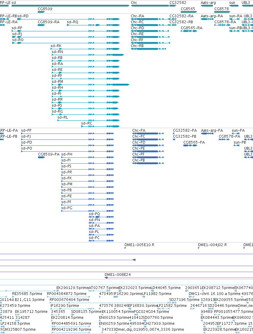
Task: Select the sd-RD transcript label
Action: tap(23, 16)
